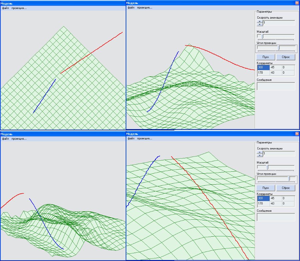The image size is (300, 261).
Task: Select coordinate cell -43 in upper-right window
Action: click(x=276, y=73)
